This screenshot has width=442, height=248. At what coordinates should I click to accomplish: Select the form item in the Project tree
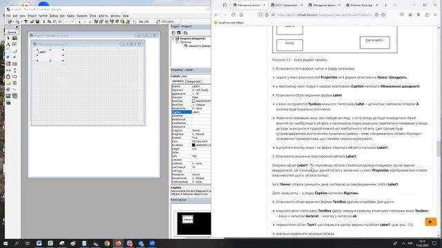[198, 46]
